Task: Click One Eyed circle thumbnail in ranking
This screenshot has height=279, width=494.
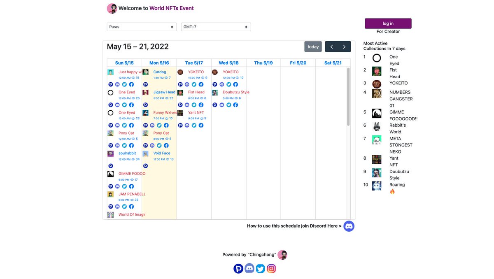Action: (377, 58)
